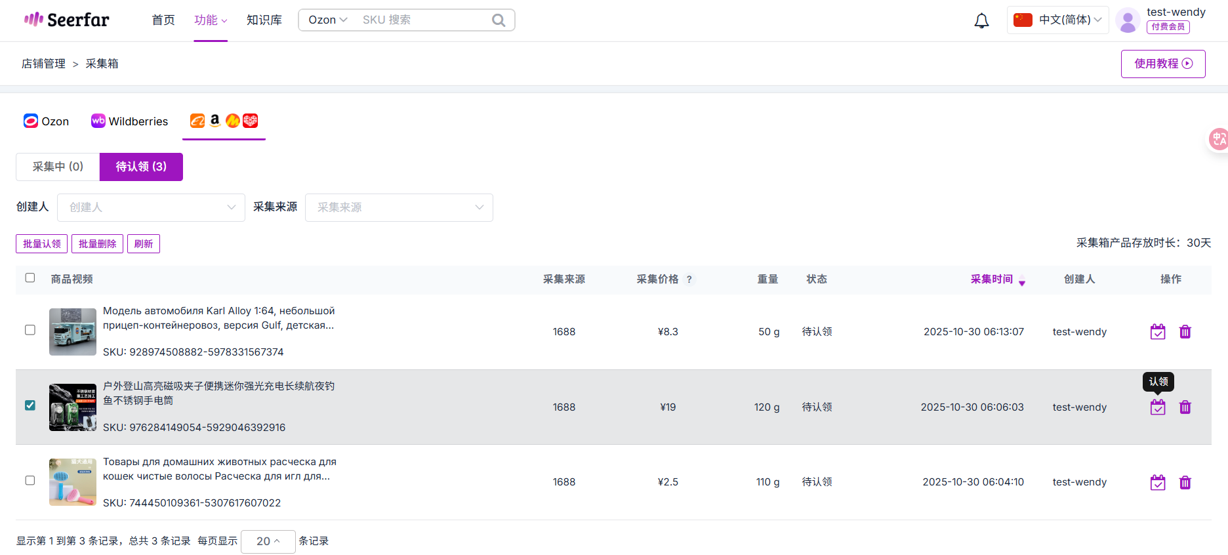Screen dimensions: 1228x555
Task: Claim the Karl Alloy car model product
Action: coord(1158,332)
